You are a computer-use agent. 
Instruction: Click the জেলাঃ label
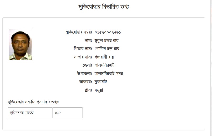coord(87,65)
